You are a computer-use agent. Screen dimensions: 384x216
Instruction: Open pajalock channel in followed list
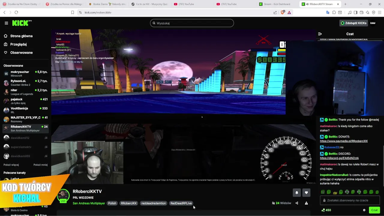pyautogui.click(x=25, y=101)
